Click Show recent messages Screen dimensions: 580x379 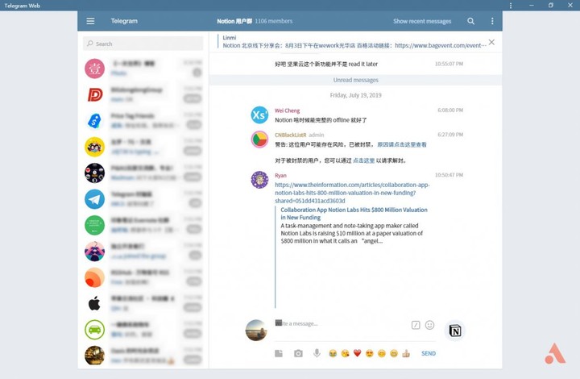click(422, 22)
